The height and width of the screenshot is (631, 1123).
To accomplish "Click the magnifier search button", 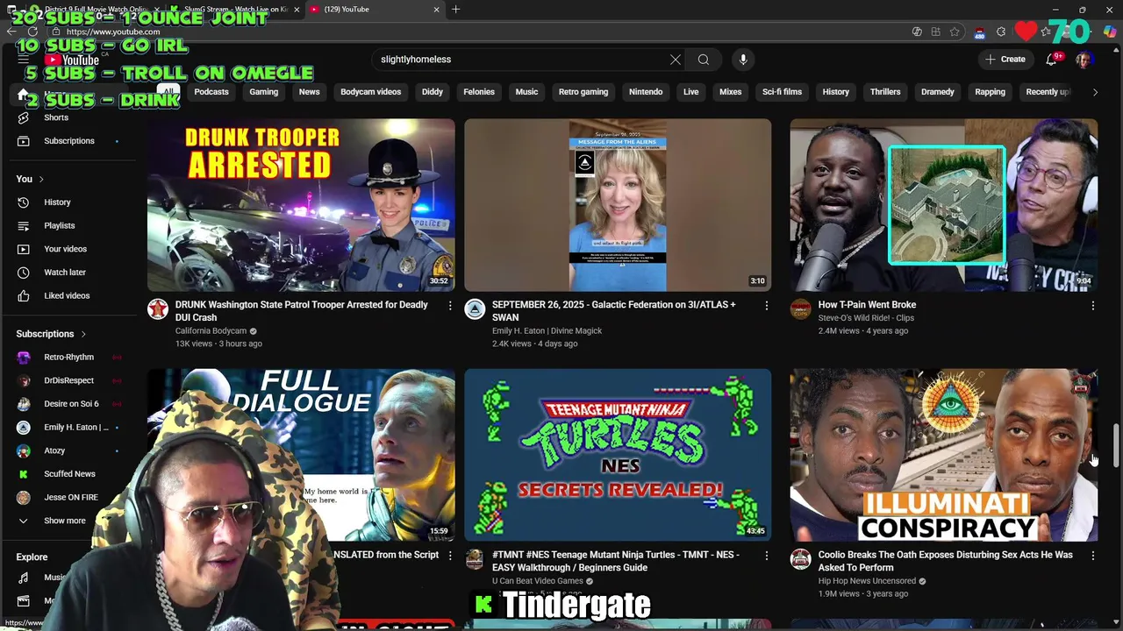I will coord(704,60).
